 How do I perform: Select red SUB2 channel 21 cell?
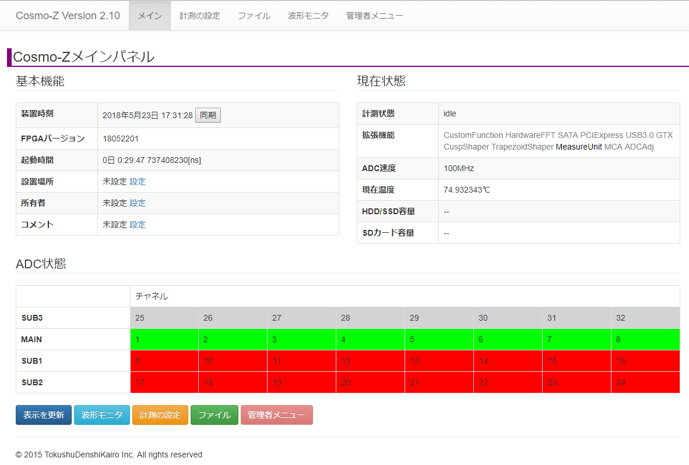coord(439,382)
